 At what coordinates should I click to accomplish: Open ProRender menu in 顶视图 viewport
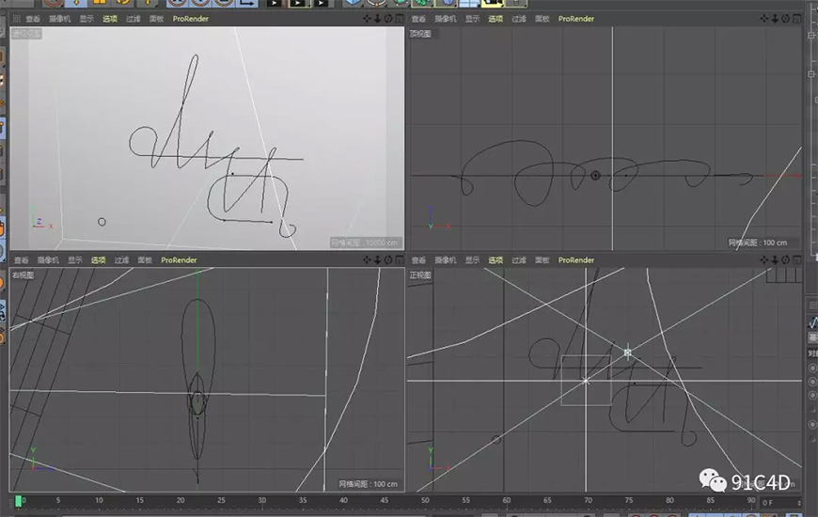coord(576,19)
